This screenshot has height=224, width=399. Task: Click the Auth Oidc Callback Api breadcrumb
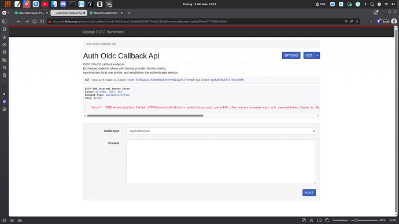(101, 44)
